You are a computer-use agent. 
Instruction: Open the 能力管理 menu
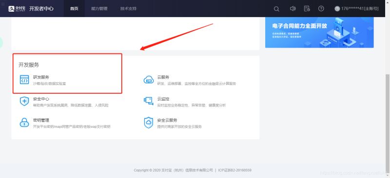click(x=99, y=9)
